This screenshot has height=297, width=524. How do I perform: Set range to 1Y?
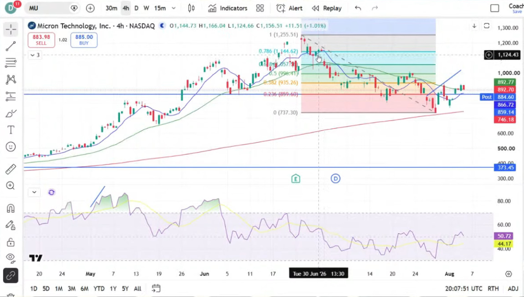[113, 288]
